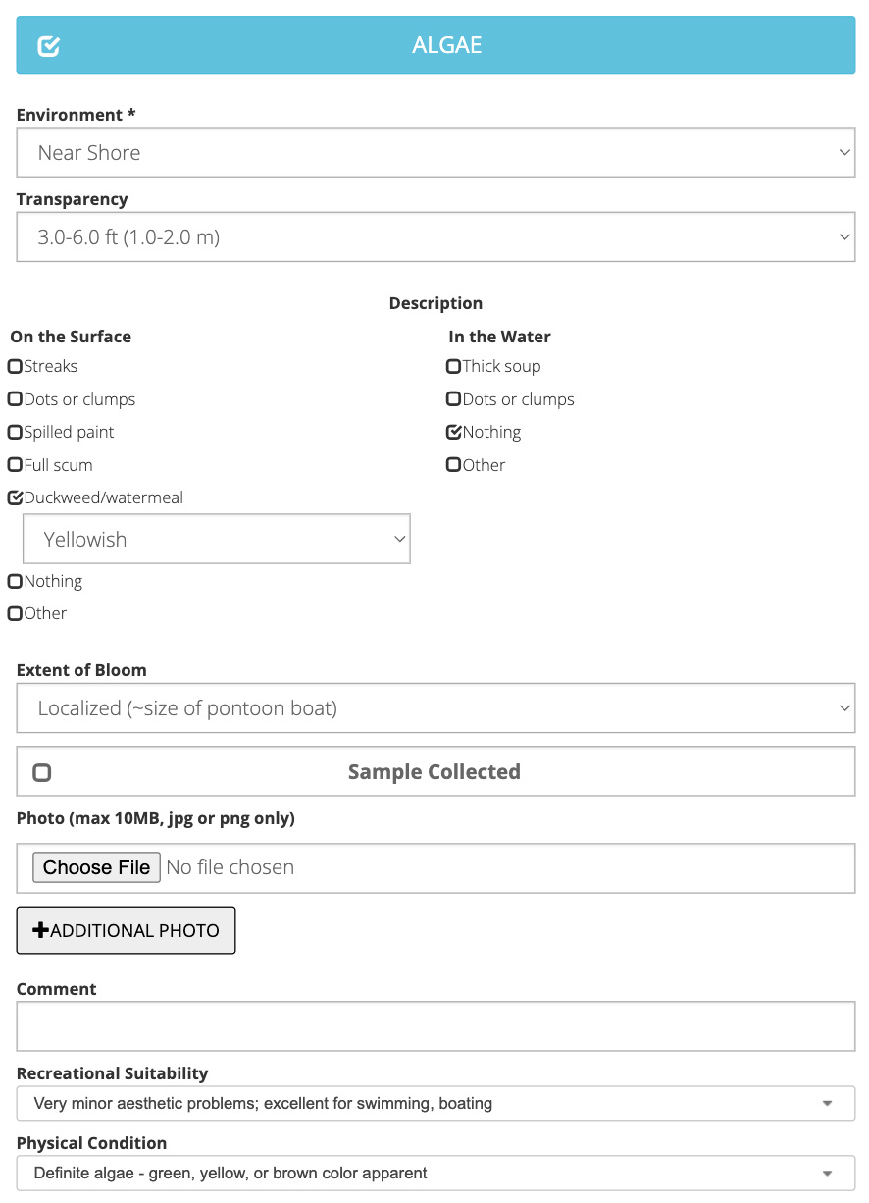The width and height of the screenshot is (869, 1203).
Task: Expand the Recreational Suitability selector
Action: click(435, 1103)
